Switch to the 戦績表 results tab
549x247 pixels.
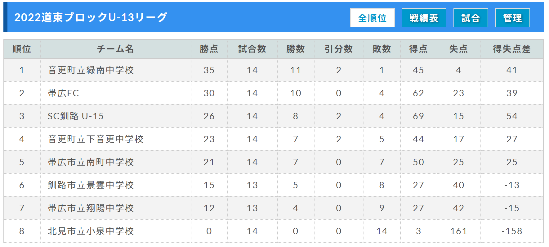click(x=424, y=18)
